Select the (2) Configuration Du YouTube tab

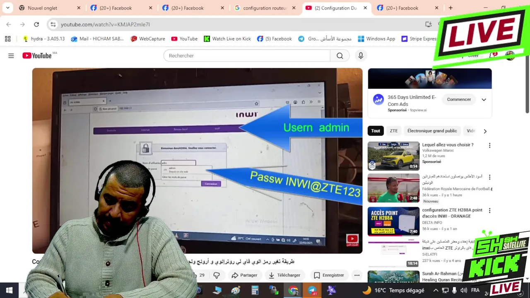click(337, 8)
